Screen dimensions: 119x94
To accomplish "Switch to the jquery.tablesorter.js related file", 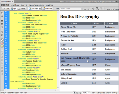I will (37, 5).
